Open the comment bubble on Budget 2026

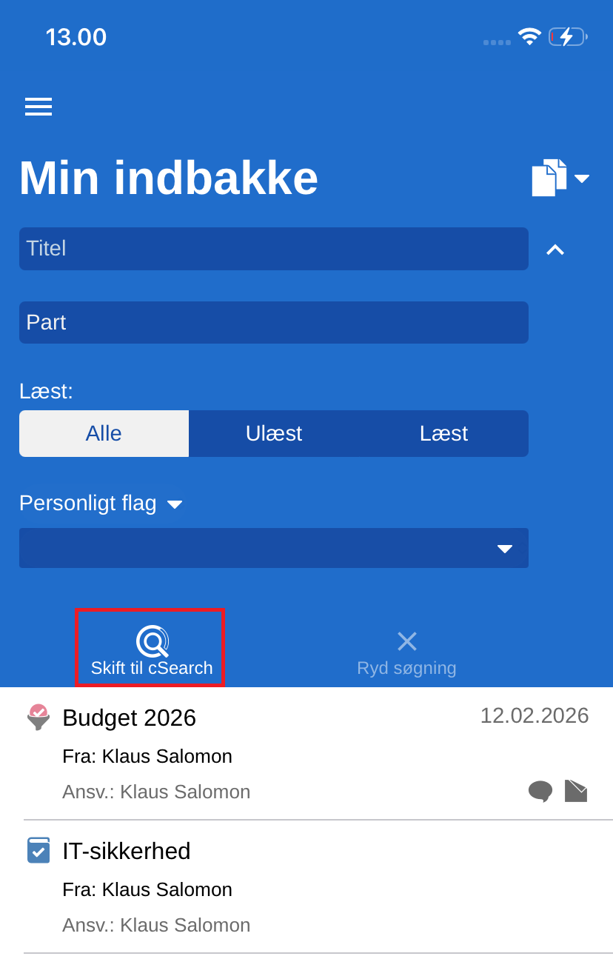tap(540, 791)
